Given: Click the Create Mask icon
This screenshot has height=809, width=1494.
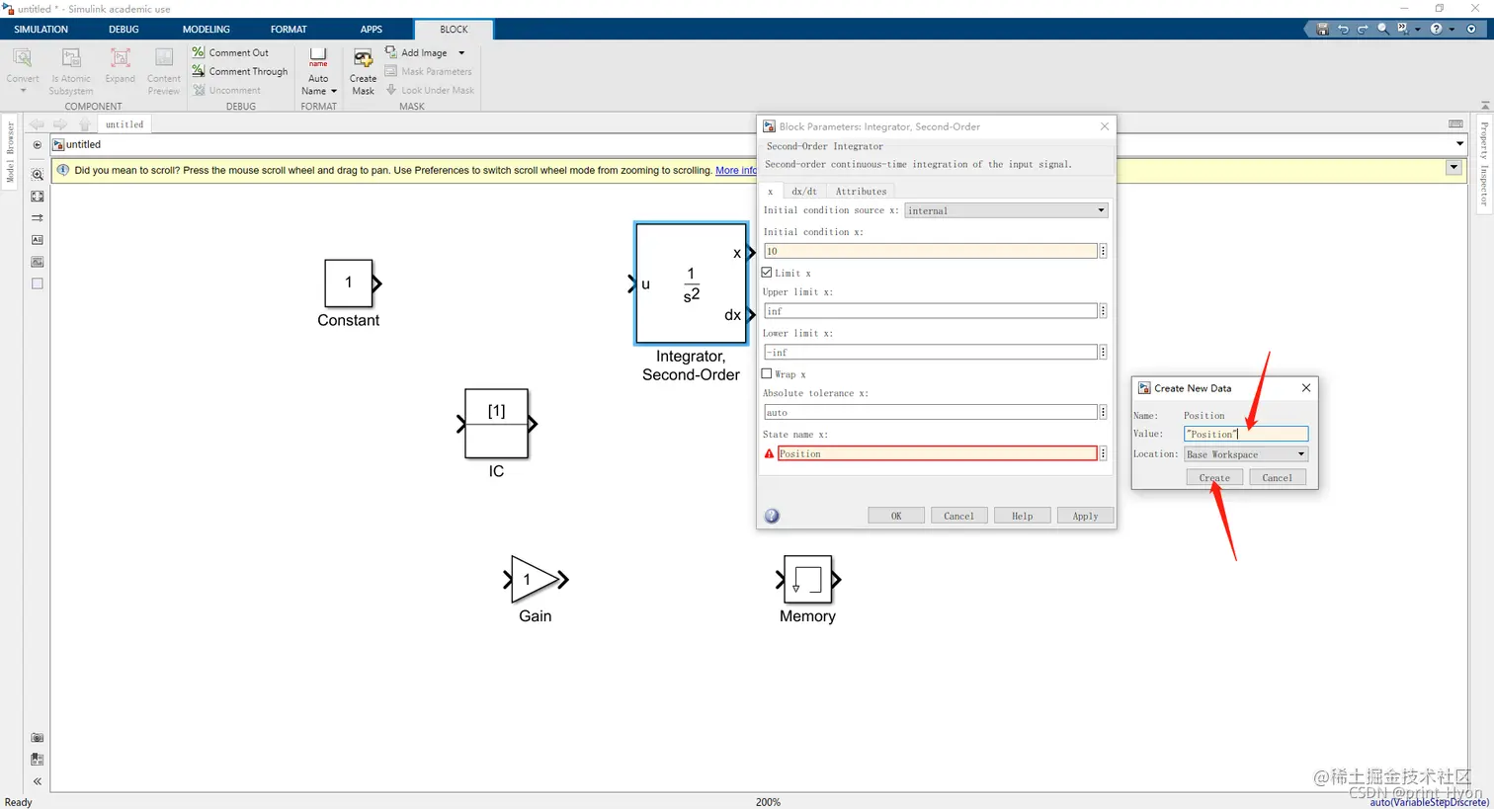Looking at the screenshot, I should pyautogui.click(x=363, y=59).
